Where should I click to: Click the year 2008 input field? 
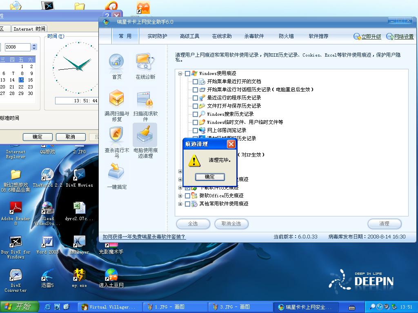click(18, 47)
